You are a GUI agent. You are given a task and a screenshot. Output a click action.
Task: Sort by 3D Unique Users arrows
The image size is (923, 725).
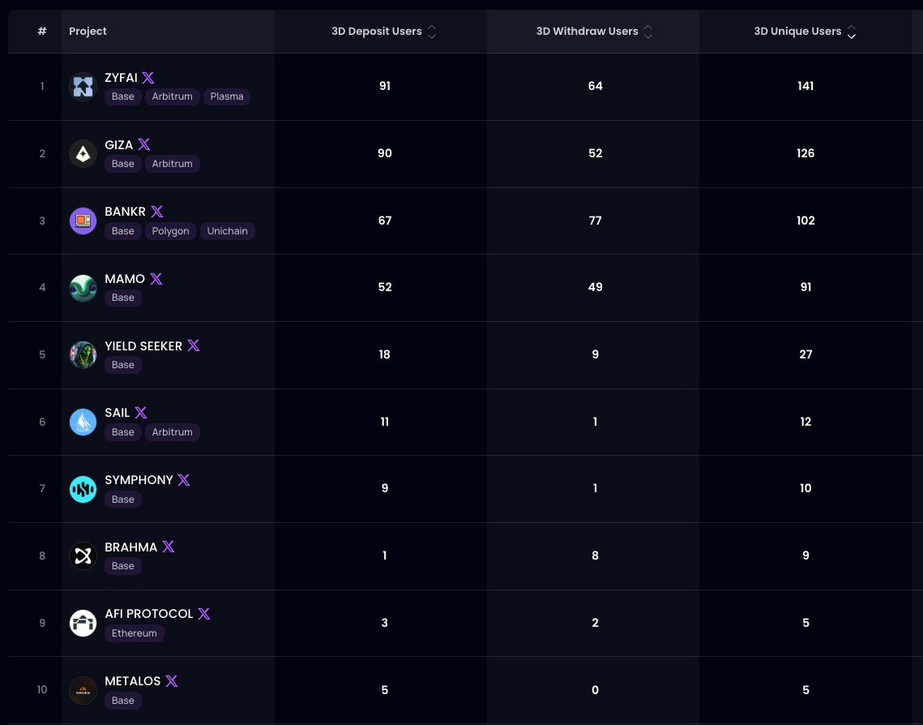click(851, 31)
